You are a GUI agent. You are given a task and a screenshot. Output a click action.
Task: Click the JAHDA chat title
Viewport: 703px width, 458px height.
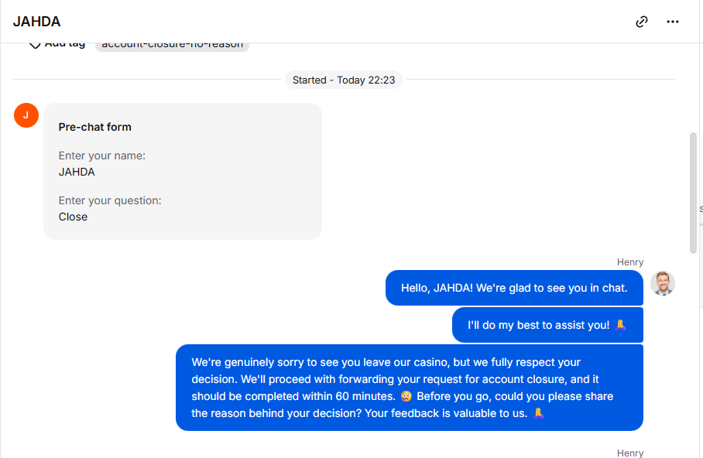tap(37, 22)
